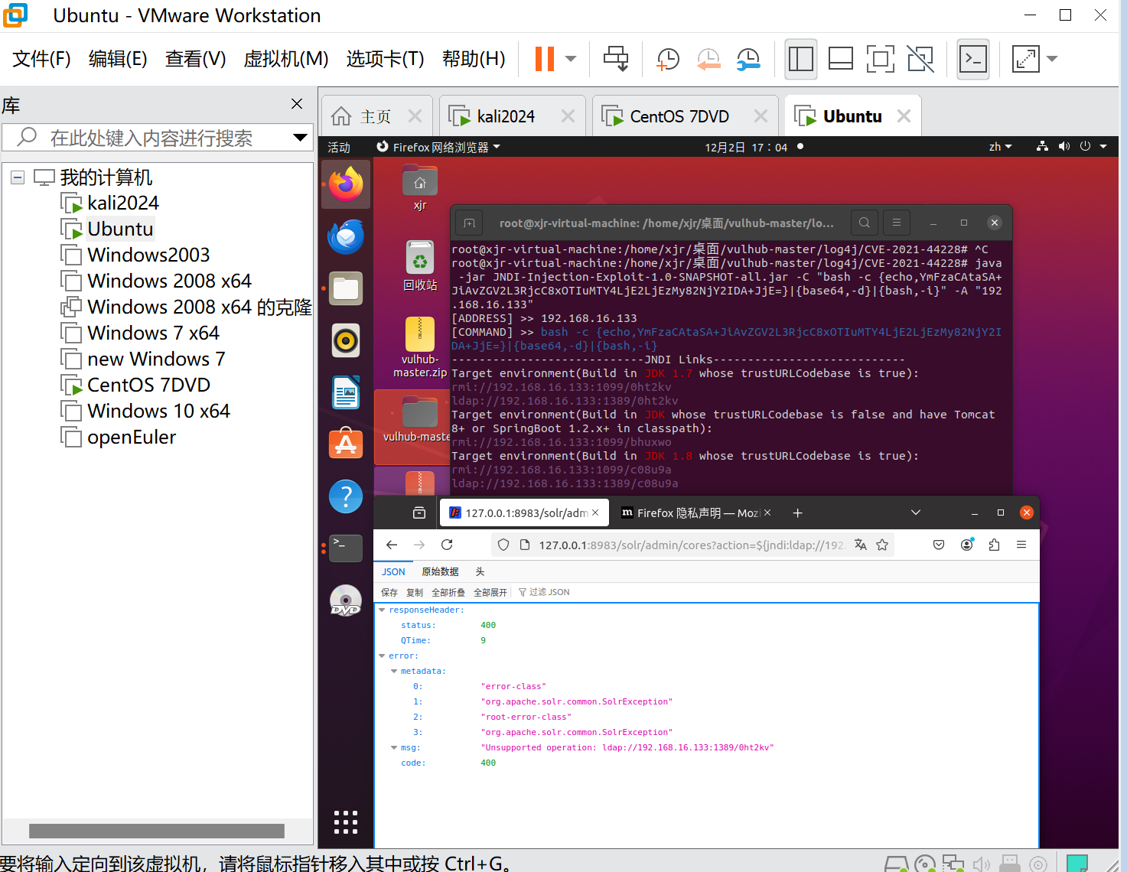Open the 选项卡(T) menu
This screenshot has height=872, width=1127.
coord(385,59)
